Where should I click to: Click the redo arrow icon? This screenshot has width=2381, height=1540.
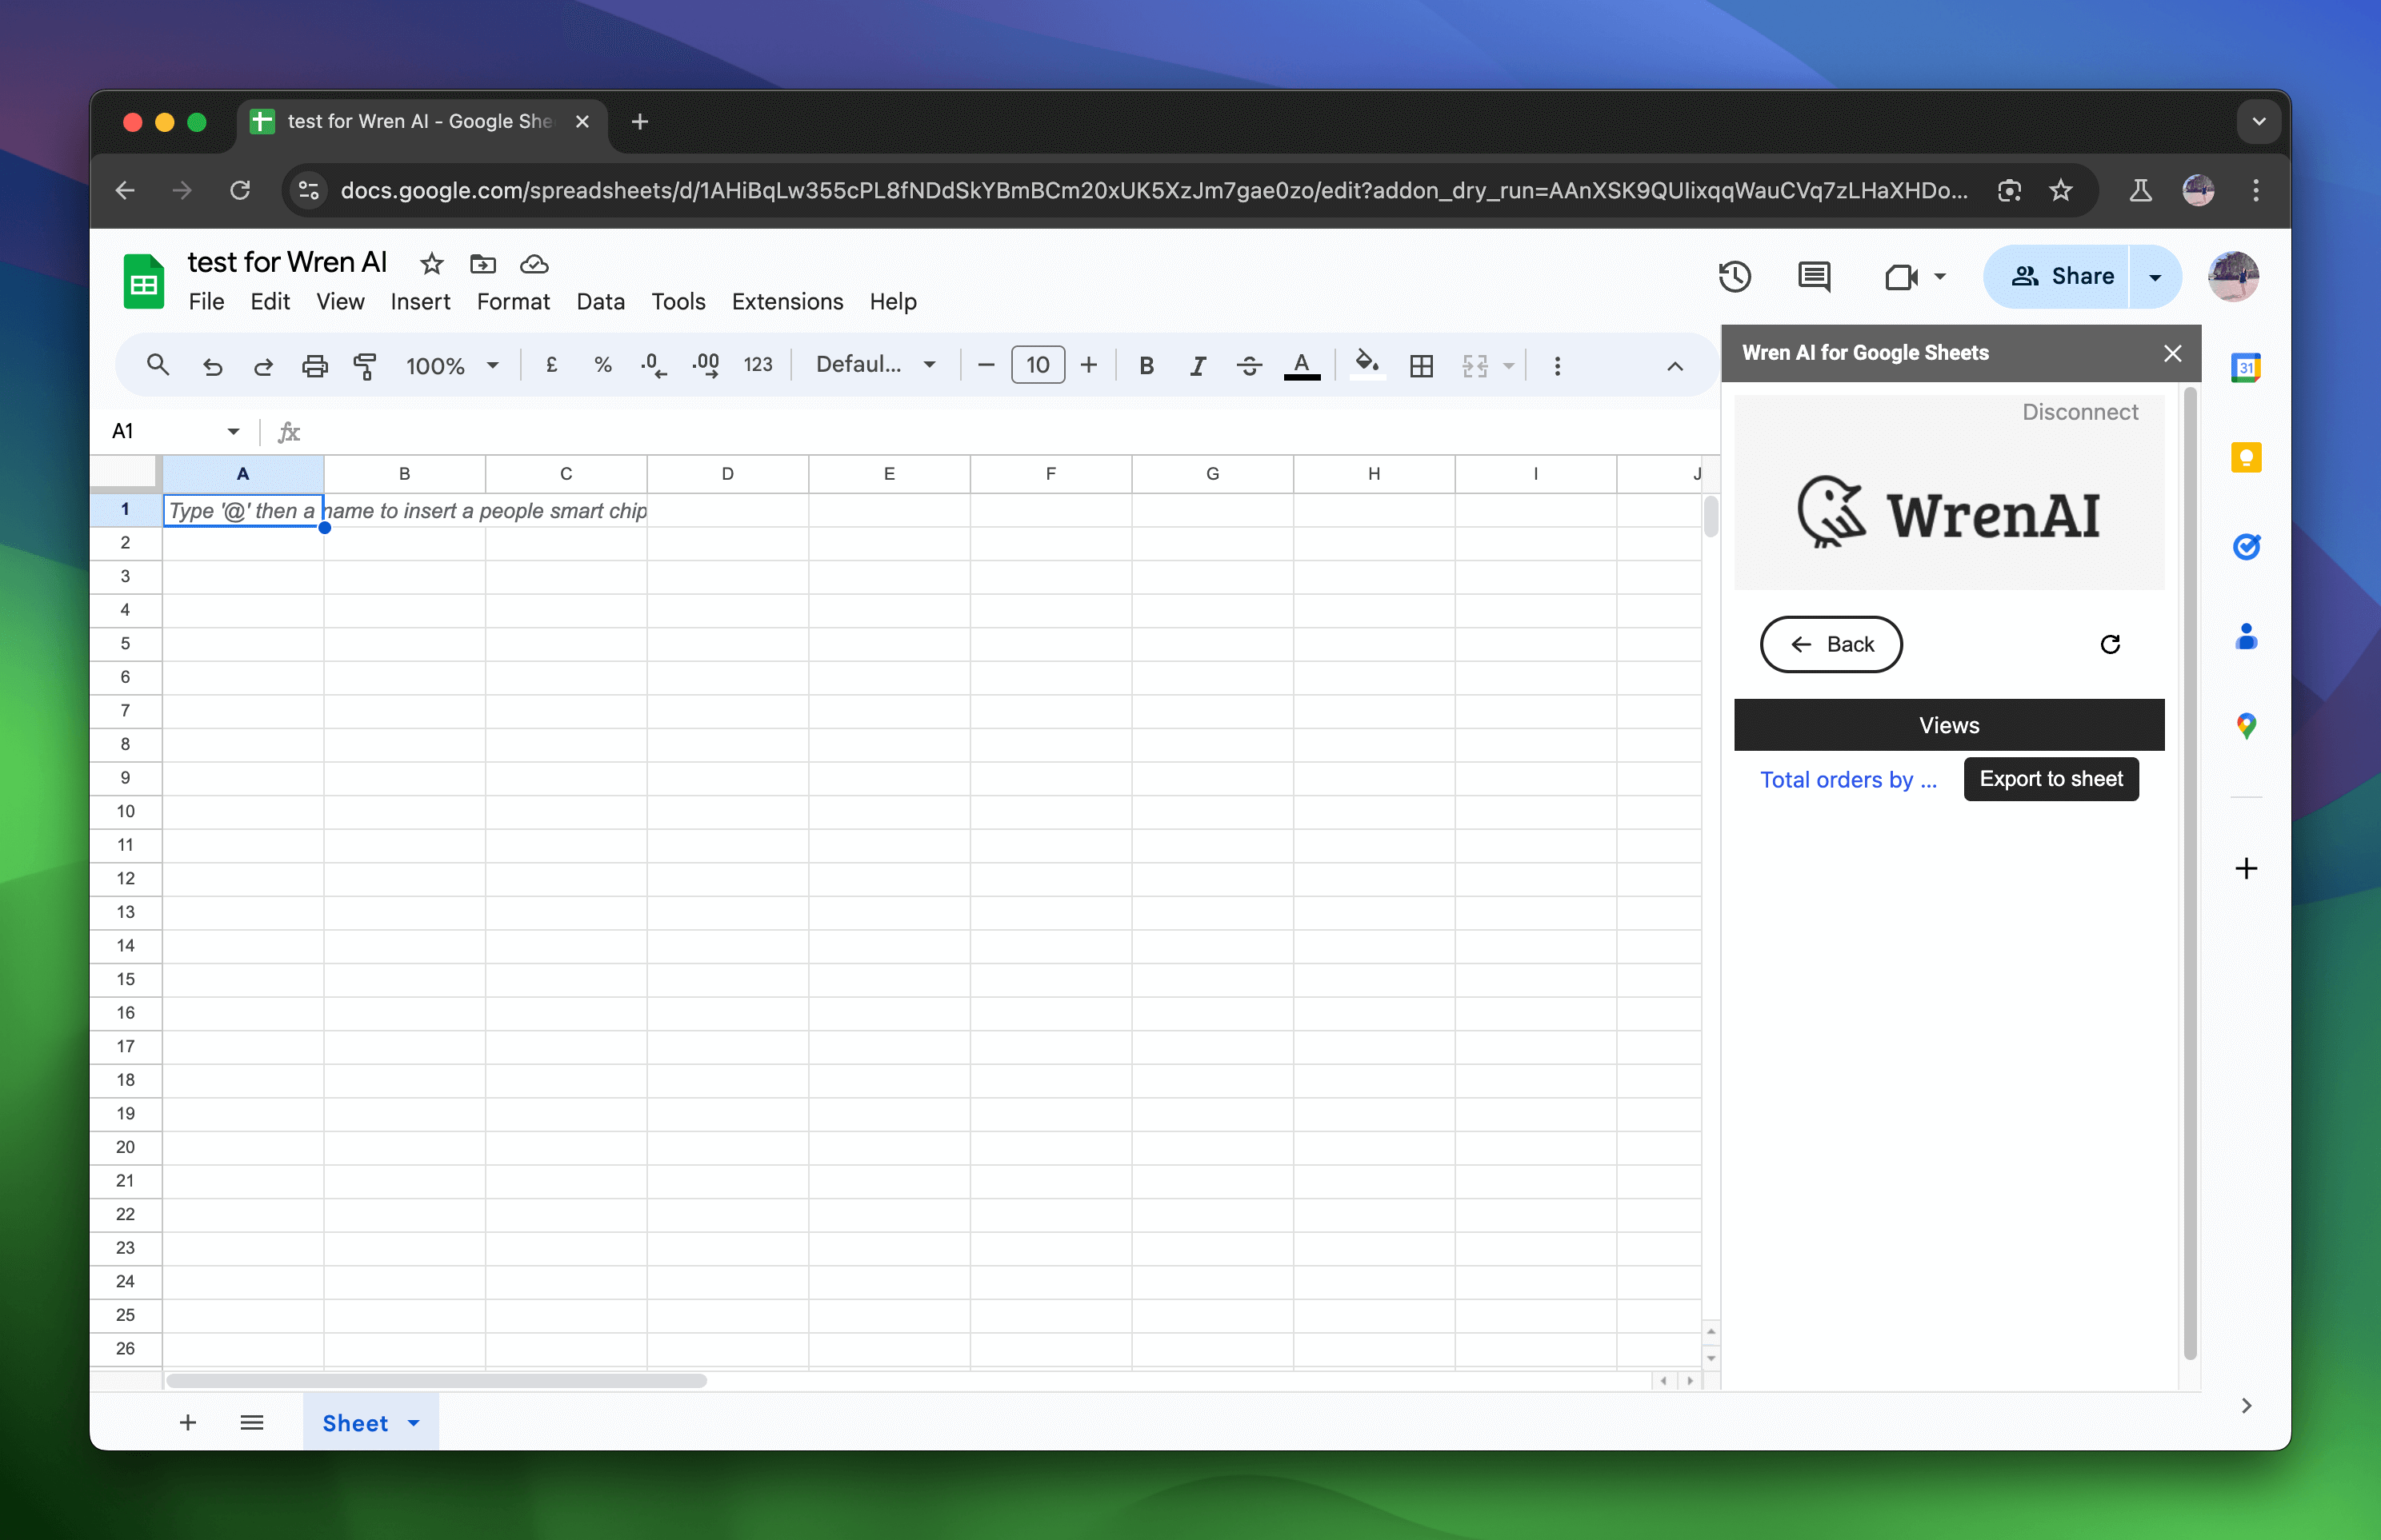point(262,364)
